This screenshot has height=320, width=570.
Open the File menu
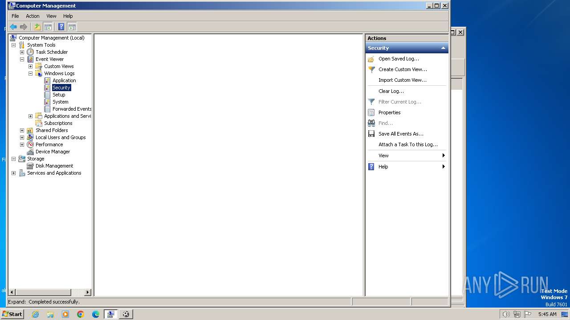15,16
